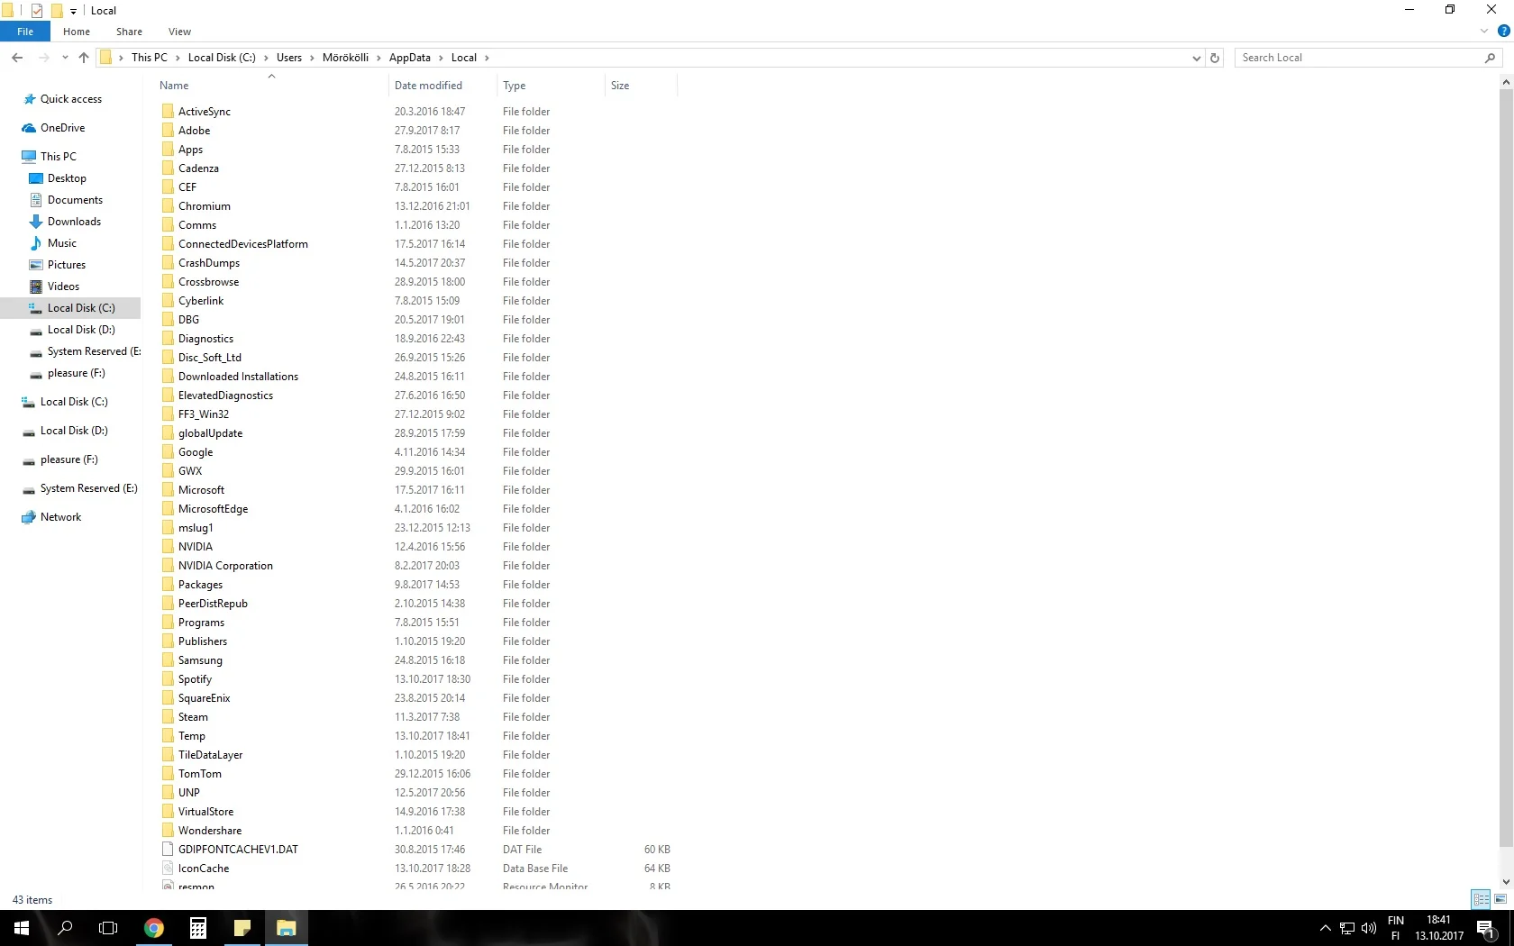The width and height of the screenshot is (1514, 946).
Task: Expand the address bar history dropdown
Action: coord(1196,58)
